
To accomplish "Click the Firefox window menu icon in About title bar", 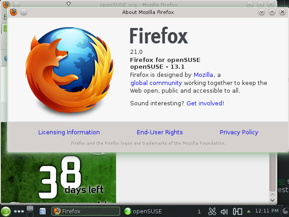I will point(14,12).
